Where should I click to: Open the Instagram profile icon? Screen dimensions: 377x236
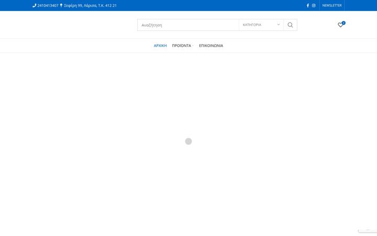[x=314, y=6]
